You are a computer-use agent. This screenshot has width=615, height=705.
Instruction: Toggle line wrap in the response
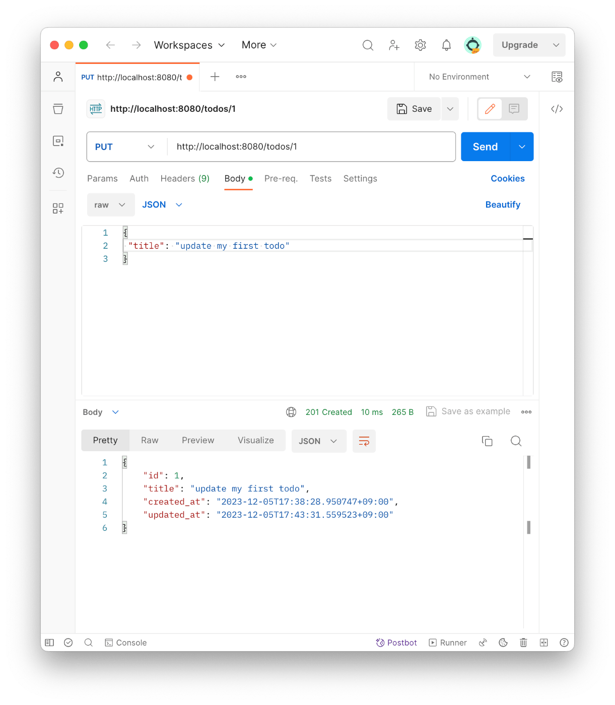364,441
